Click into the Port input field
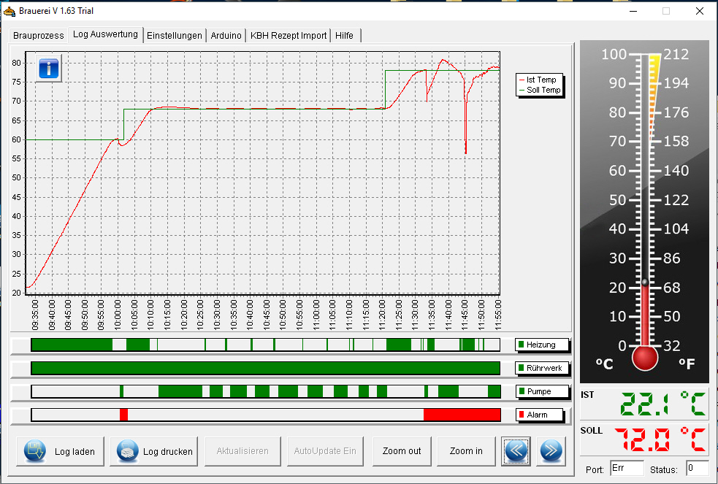The width and height of the screenshot is (718, 484). click(x=627, y=469)
